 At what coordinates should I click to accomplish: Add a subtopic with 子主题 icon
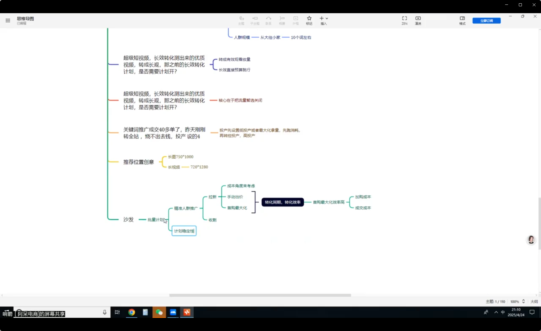pyautogui.click(x=255, y=20)
